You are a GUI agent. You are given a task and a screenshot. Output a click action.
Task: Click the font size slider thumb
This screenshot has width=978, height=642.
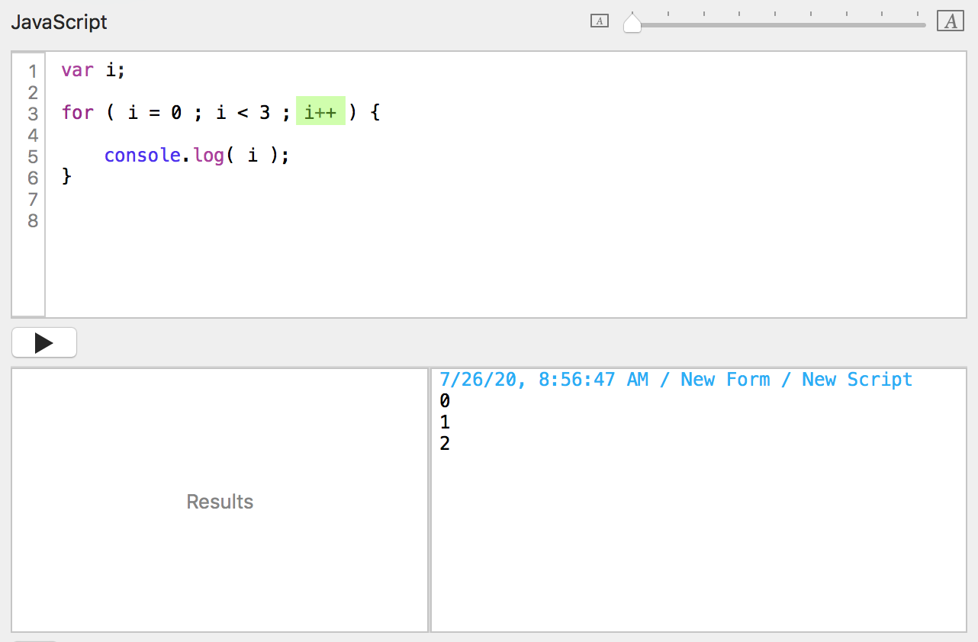tap(632, 24)
